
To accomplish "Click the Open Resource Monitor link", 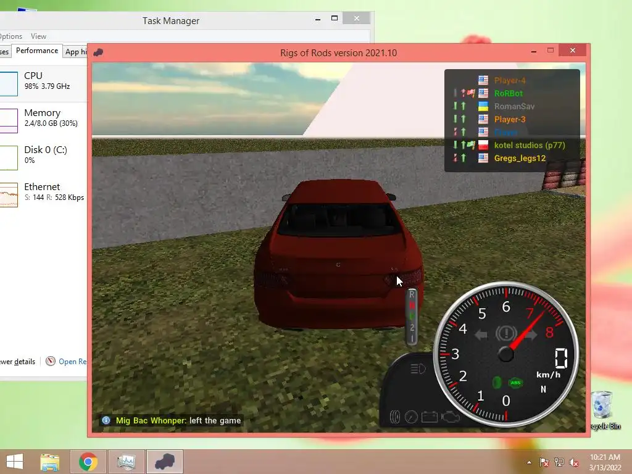I will (73, 362).
